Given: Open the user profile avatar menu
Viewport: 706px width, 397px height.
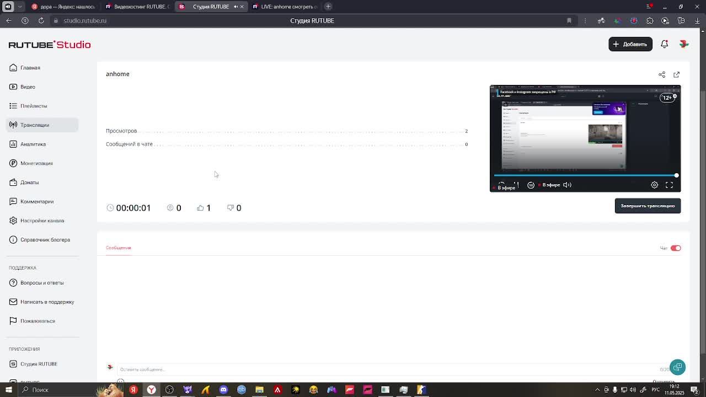Looking at the screenshot, I should click(684, 44).
